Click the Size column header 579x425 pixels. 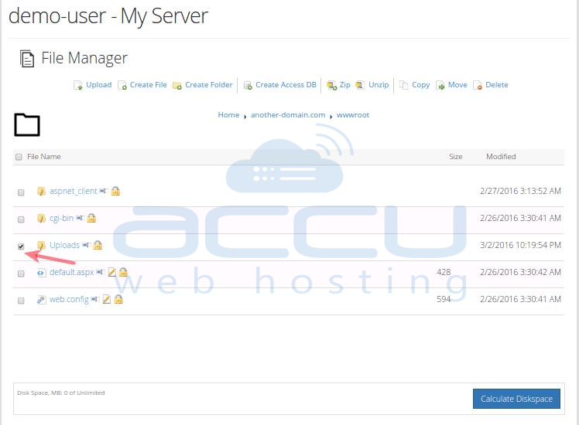[x=455, y=157]
